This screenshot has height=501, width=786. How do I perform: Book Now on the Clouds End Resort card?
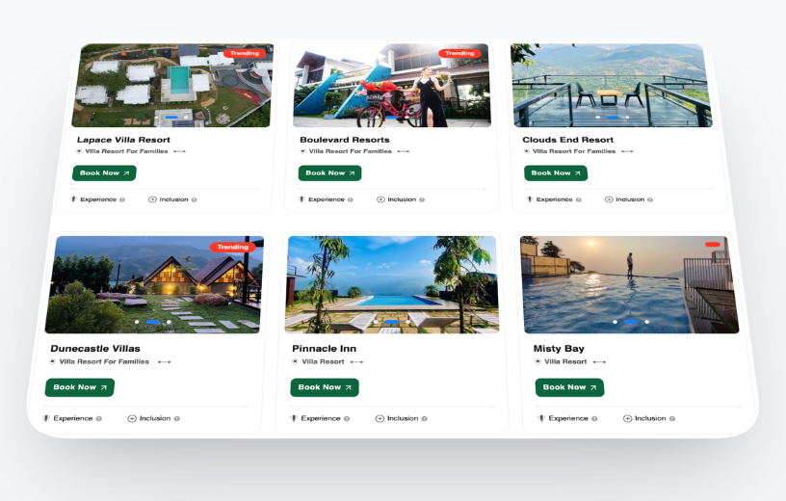(555, 173)
